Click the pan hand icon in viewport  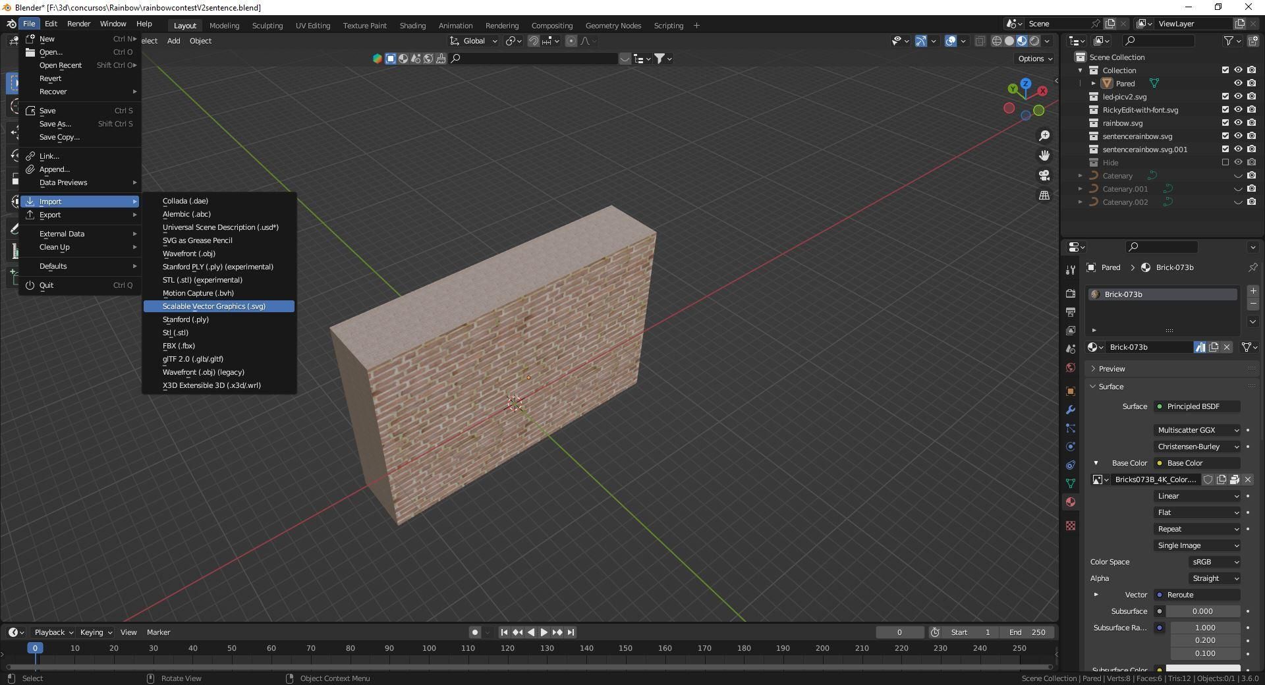tap(1044, 155)
